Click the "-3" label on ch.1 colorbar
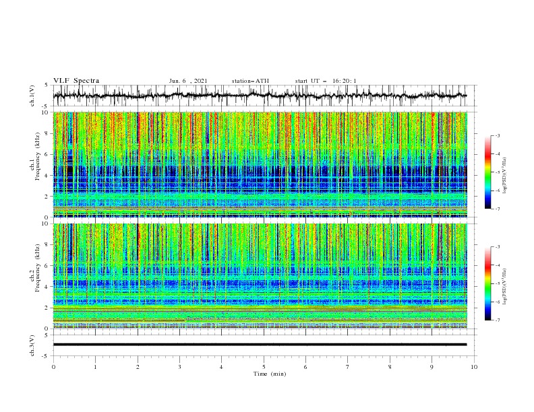Viewport: 534px width, 412px height. 497,136
